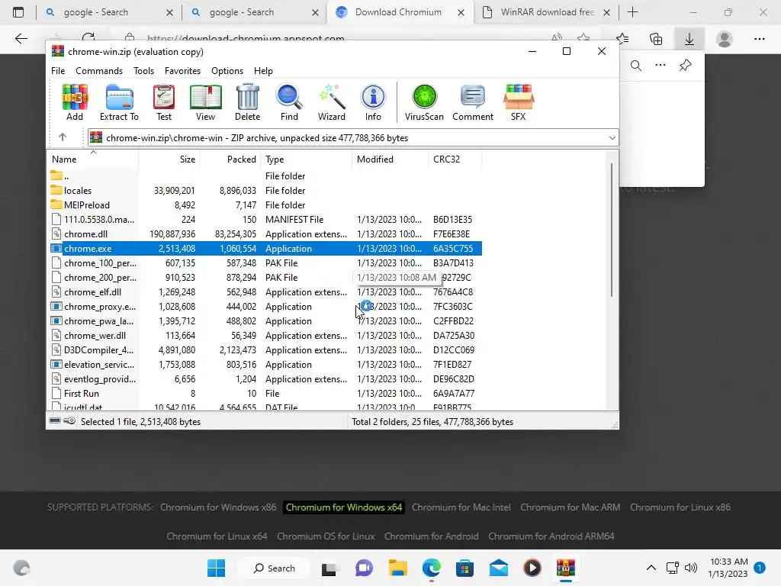Open the Mail app from the taskbar
This screenshot has height=586, width=781.
coord(499,568)
